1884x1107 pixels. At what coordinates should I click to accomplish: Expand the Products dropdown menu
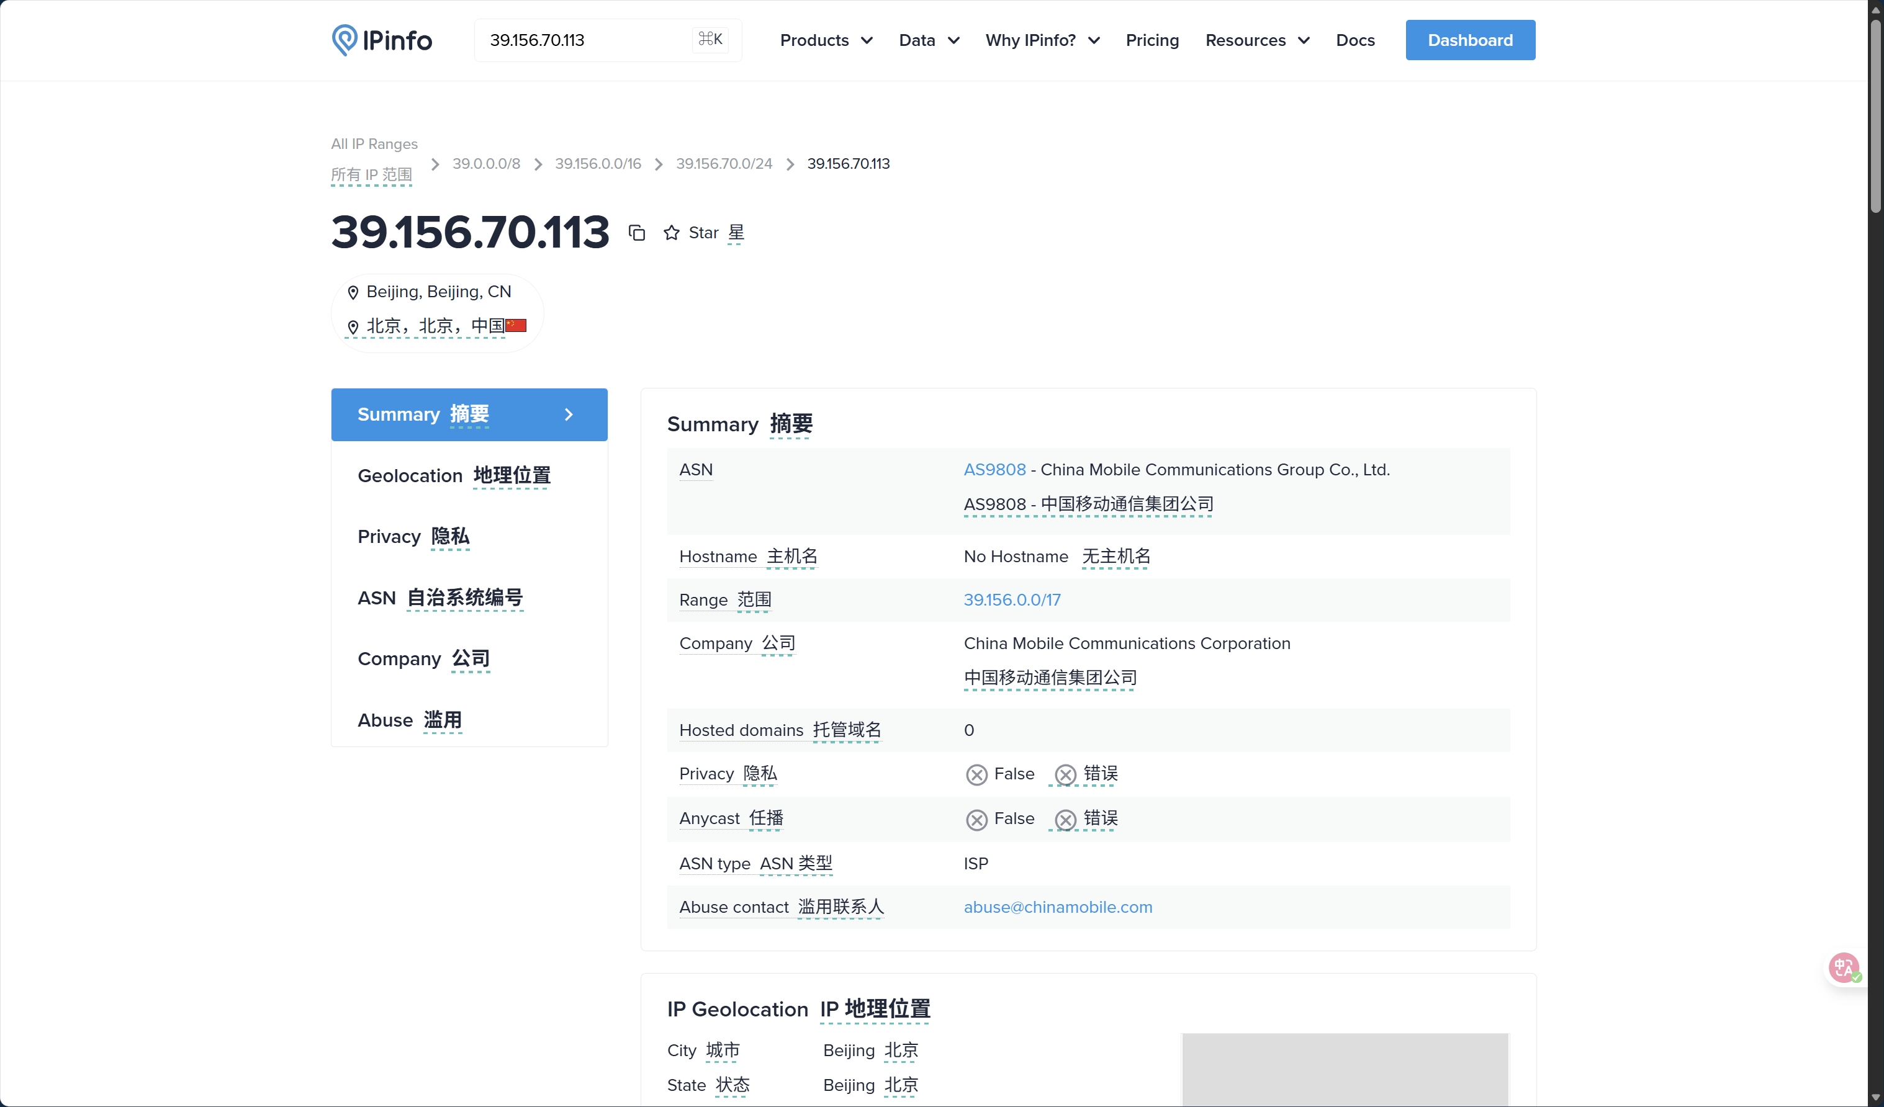point(826,40)
